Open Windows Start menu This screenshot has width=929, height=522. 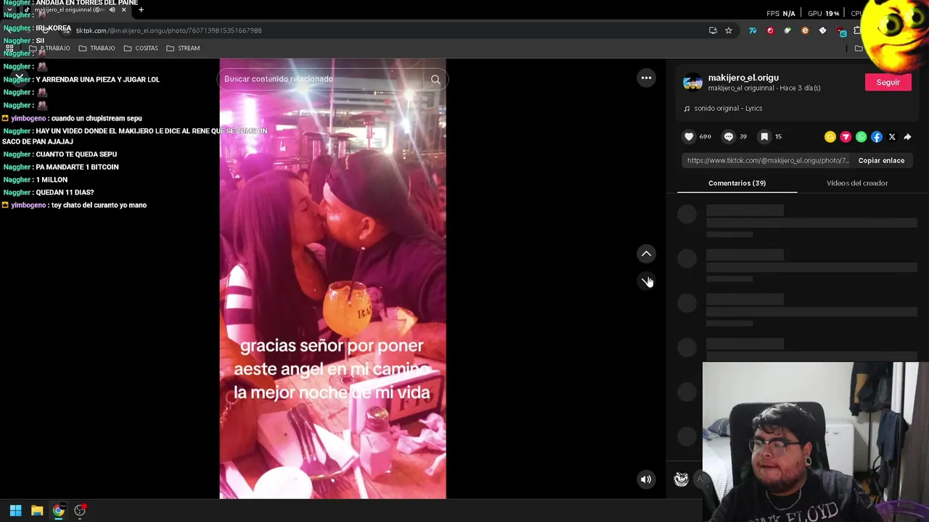[15, 510]
